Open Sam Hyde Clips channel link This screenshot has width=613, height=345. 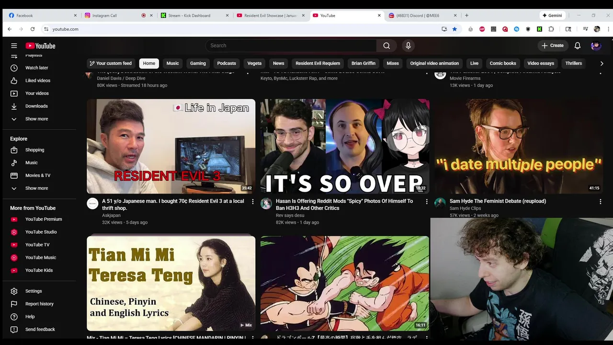(x=466, y=208)
